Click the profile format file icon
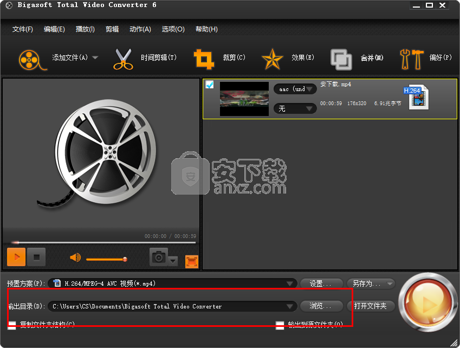The height and width of the screenshot is (348, 460). pyautogui.click(x=57, y=283)
